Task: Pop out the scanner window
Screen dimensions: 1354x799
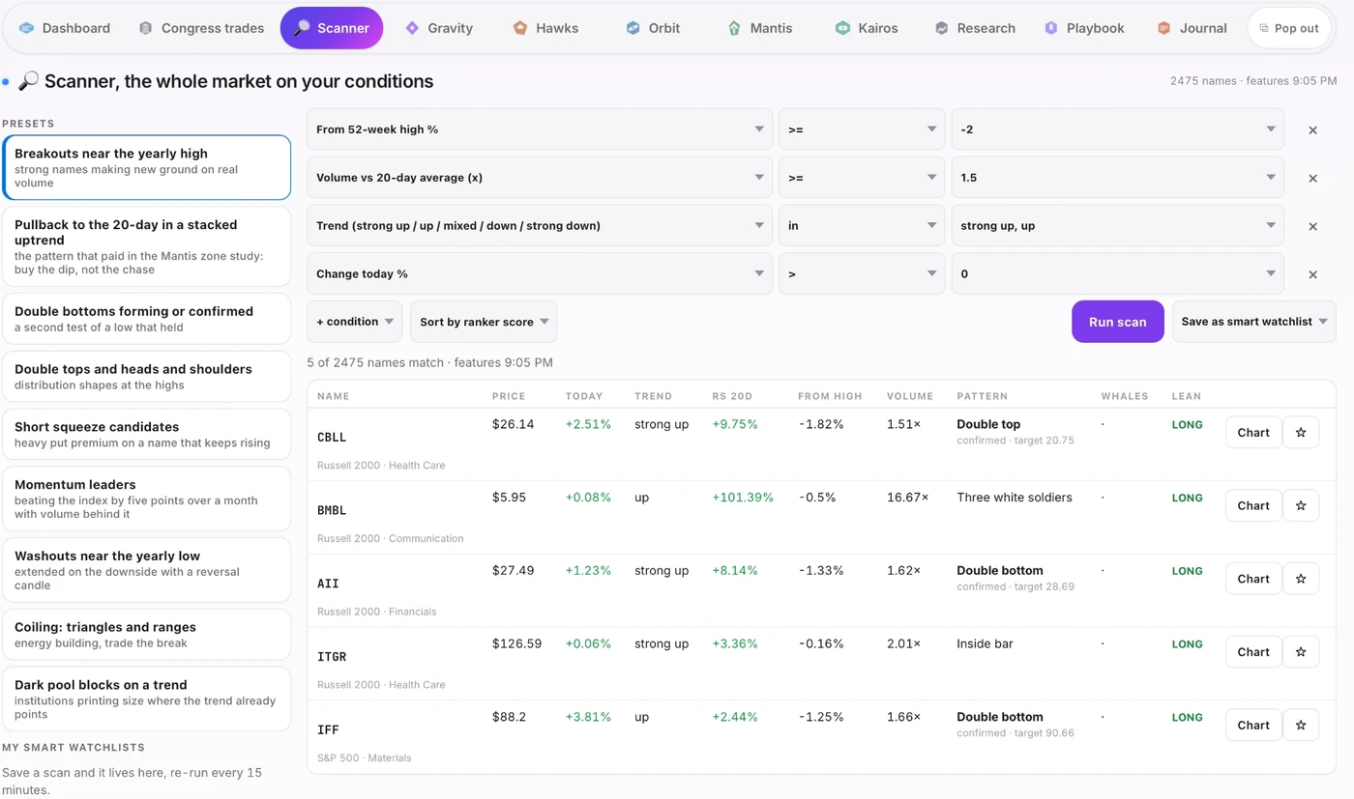Action: coord(1289,28)
